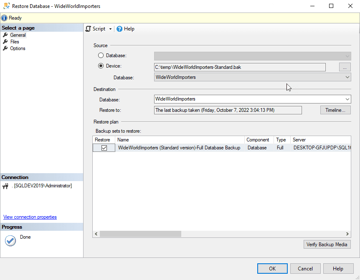Click the Server column header

tap(321, 140)
